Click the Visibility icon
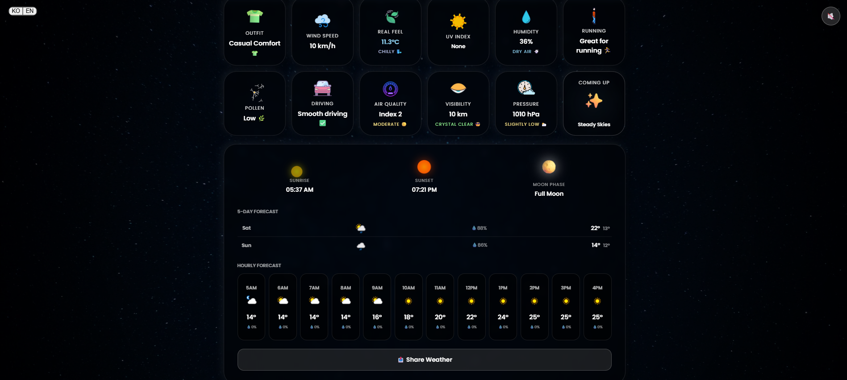 (458, 88)
